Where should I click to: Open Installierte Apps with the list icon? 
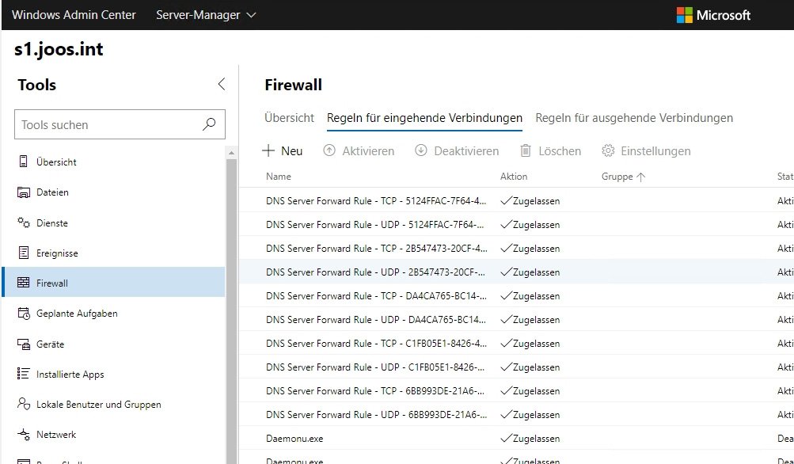(x=25, y=374)
